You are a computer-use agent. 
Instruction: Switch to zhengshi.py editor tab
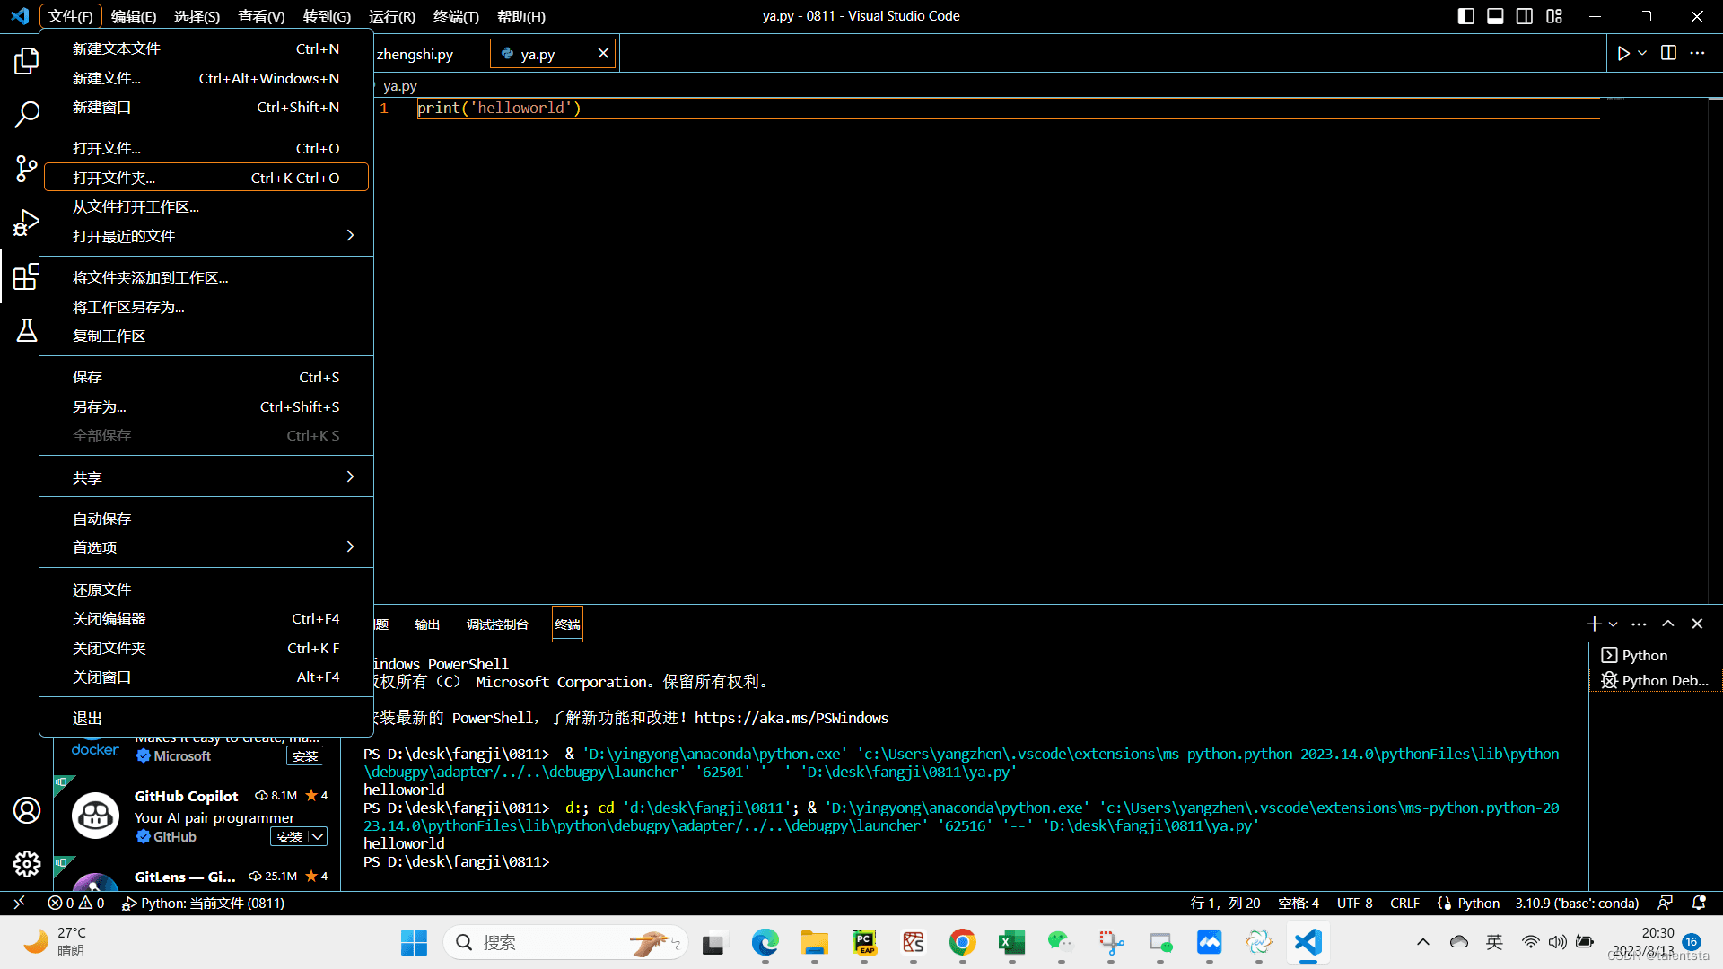click(x=415, y=54)
